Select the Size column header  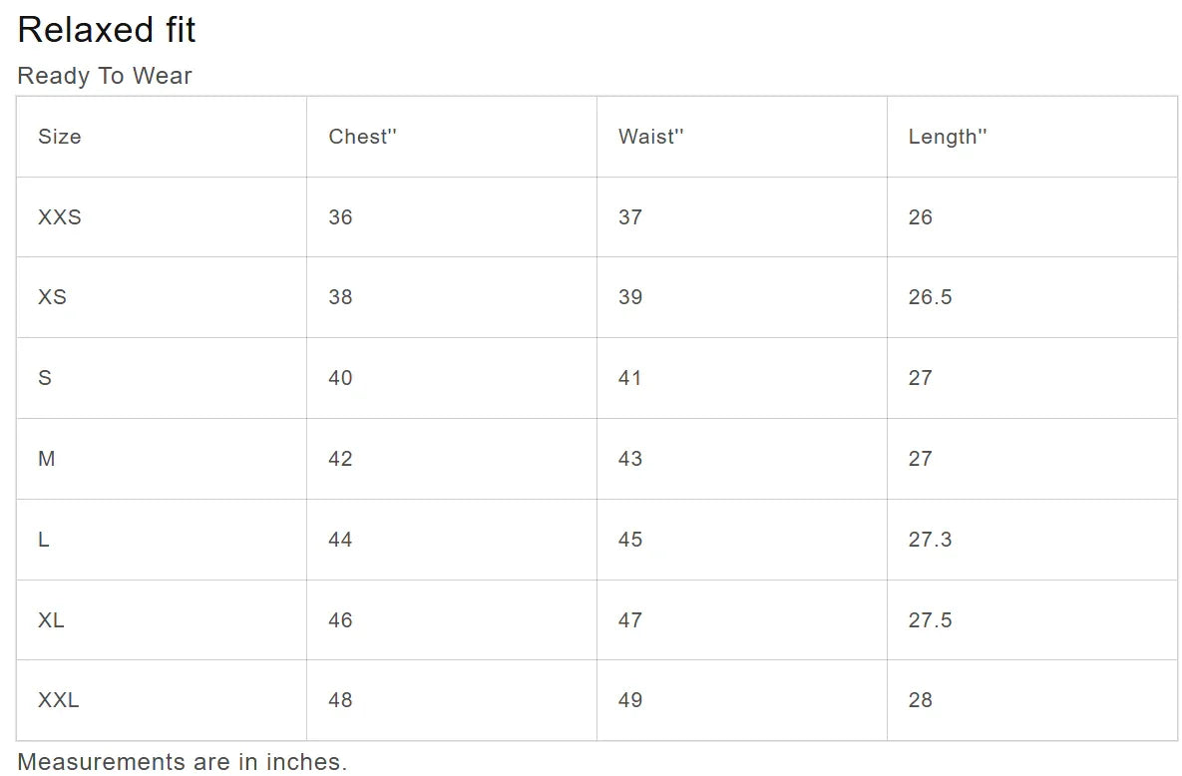(60, 137)
